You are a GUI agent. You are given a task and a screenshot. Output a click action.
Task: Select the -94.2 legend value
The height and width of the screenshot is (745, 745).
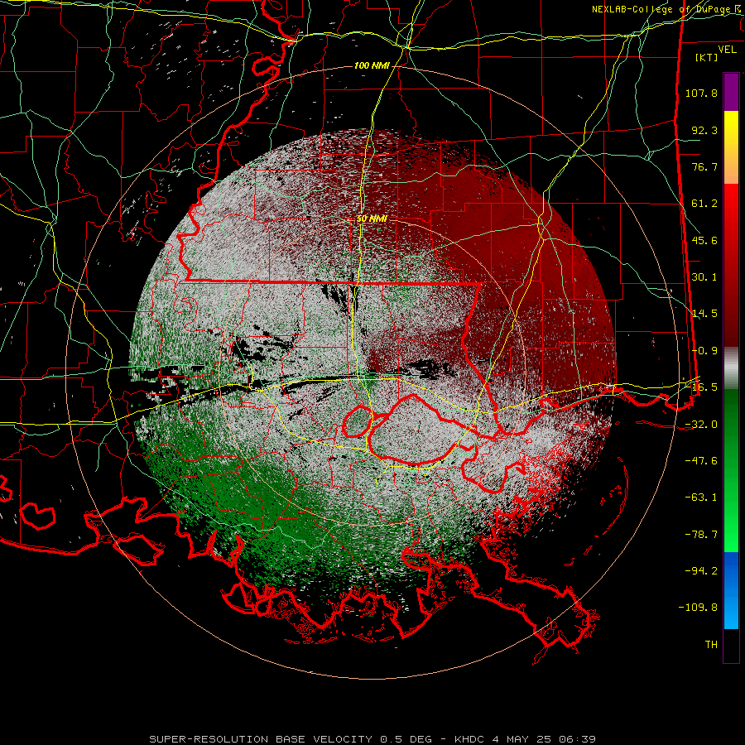701,571
